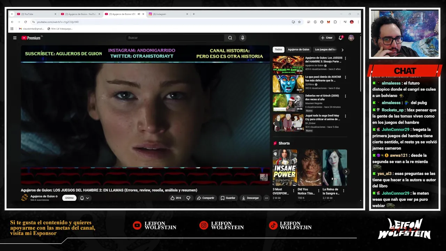Save video with the Guardar button
446x251 pixels.
(x=228, y=198)
